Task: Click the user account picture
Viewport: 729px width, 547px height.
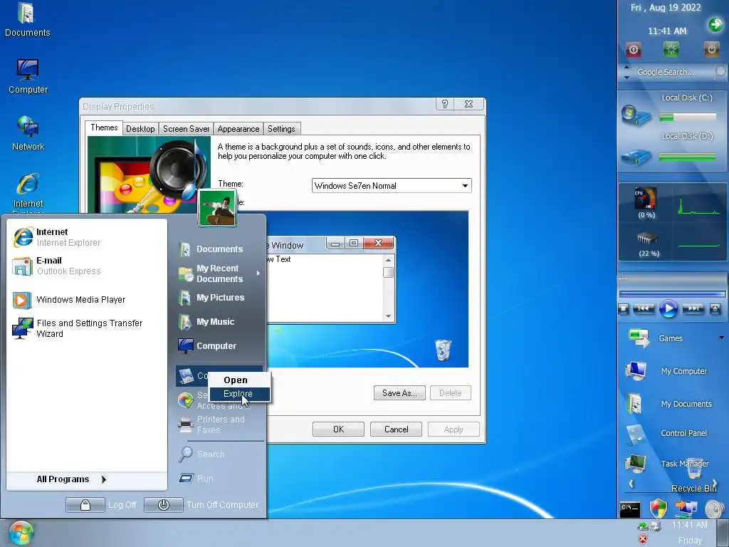Action: (217, 208)
